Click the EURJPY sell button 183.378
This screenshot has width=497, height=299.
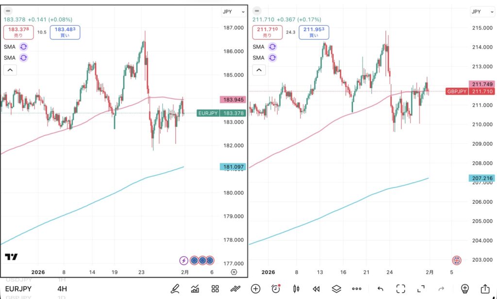[18, 32]
